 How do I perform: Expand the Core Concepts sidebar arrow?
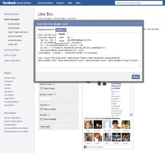coord(29,19)
